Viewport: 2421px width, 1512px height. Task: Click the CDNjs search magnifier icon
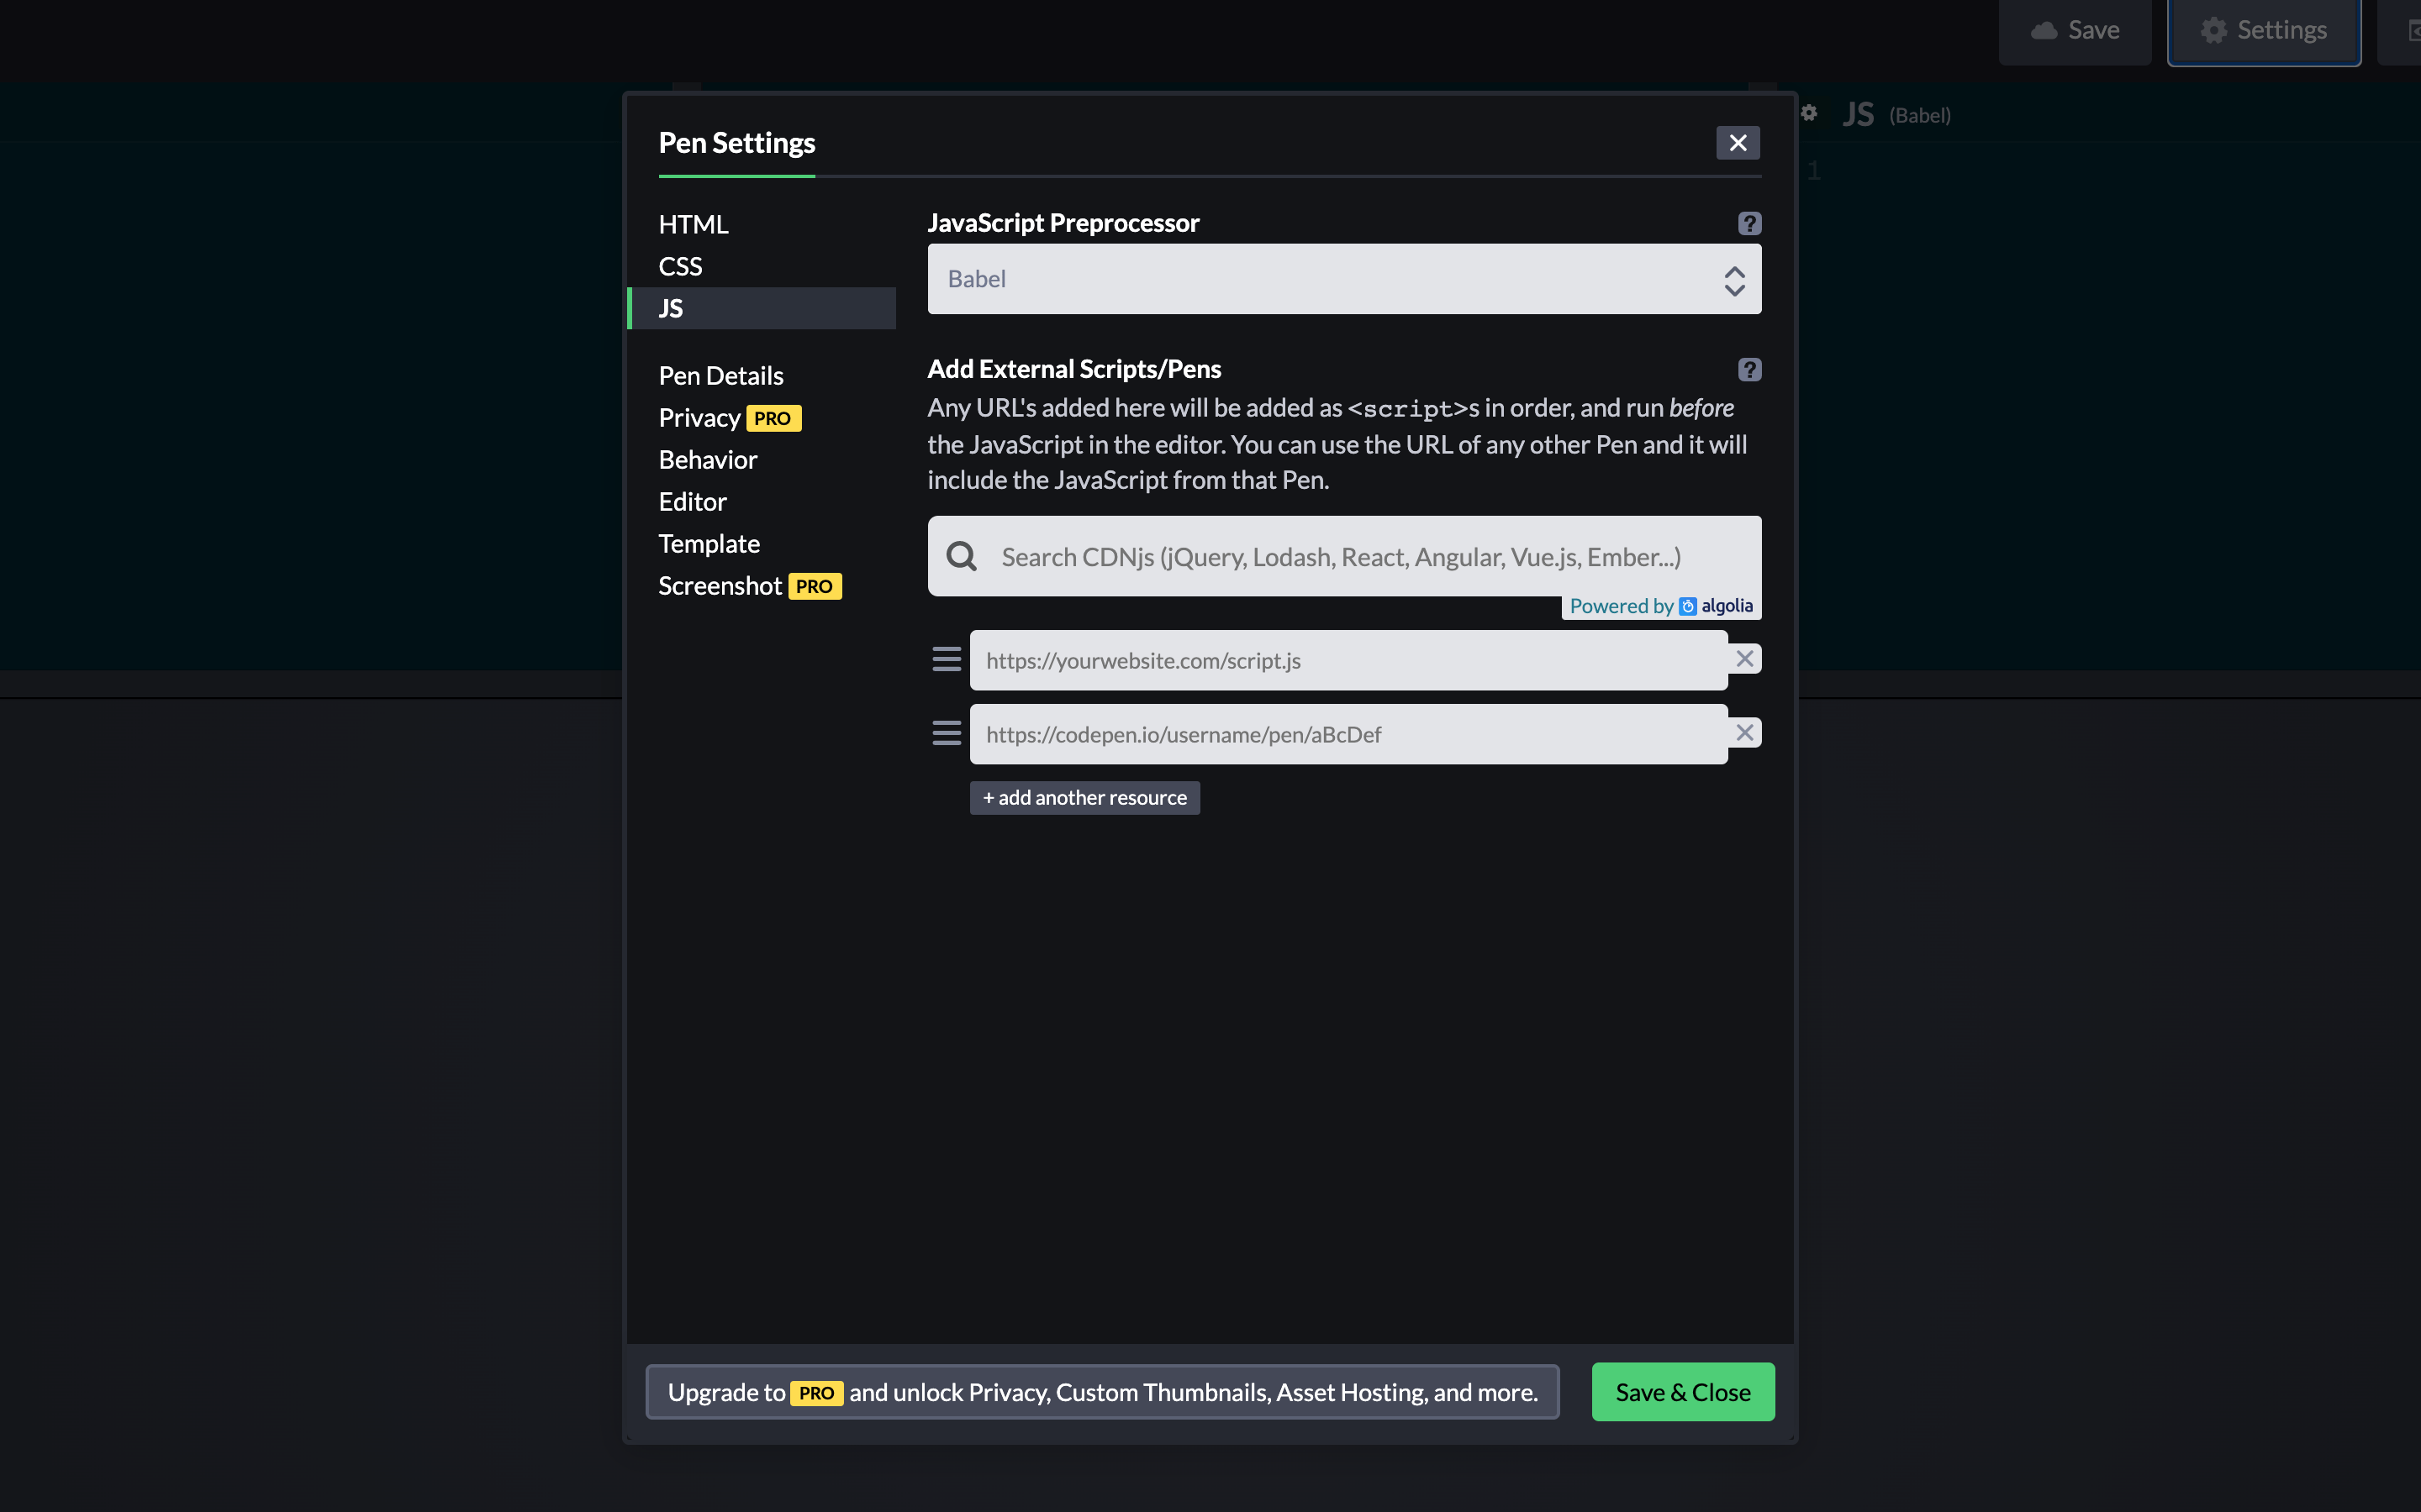[962, 556]
